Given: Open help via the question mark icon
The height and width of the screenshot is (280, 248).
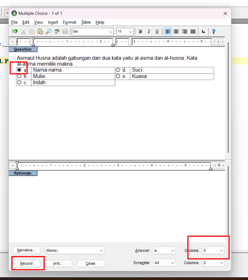Looking at the screenshot, I should [x=214, y=32].
